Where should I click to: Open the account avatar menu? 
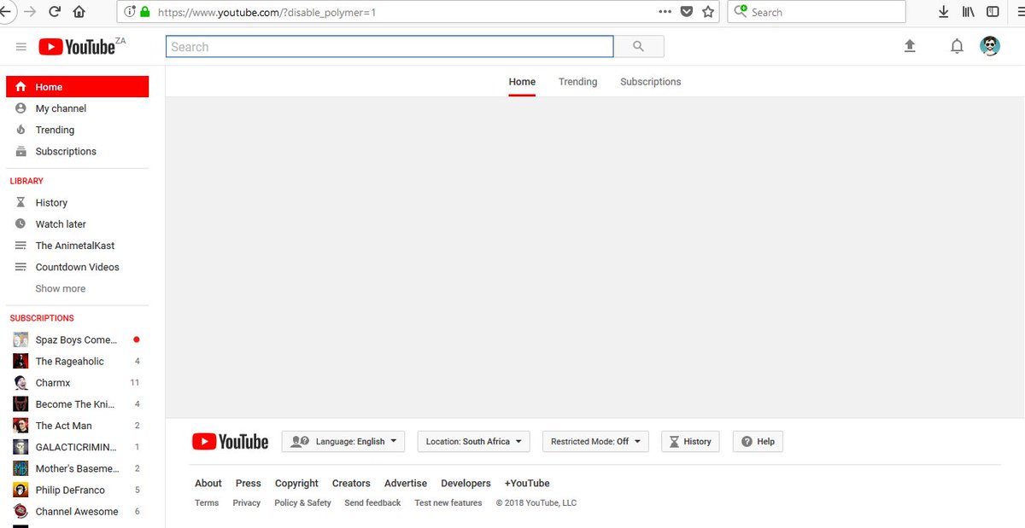click(x=990, y=46)
